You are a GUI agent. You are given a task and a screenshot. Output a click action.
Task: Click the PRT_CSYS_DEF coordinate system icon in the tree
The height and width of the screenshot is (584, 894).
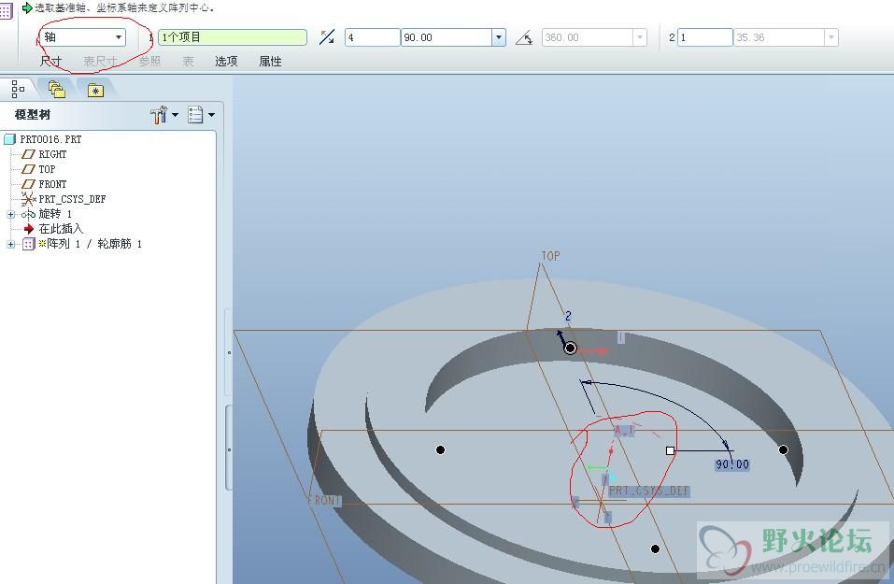29,199
